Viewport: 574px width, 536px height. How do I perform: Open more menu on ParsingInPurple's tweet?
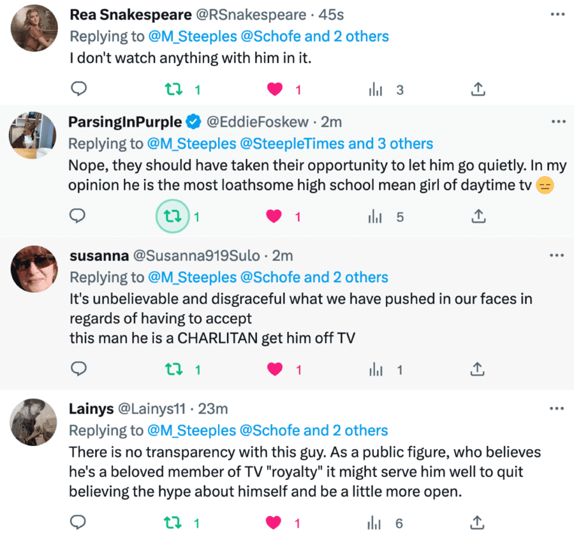[558, 121]
